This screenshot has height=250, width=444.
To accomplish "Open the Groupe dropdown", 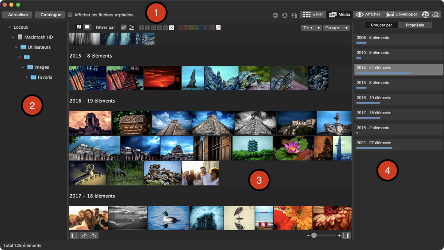I will (x=336, y=28).
